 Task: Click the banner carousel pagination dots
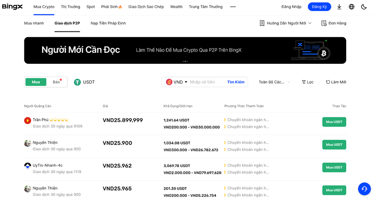pos(185,61)
